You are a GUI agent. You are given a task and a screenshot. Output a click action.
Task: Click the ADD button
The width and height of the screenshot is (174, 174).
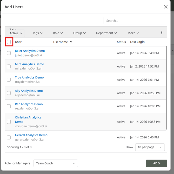(x=156, y=163)
